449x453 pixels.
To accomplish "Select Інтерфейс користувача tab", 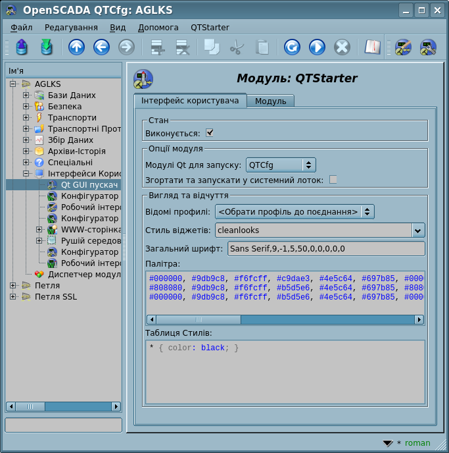I will [190, 101].
